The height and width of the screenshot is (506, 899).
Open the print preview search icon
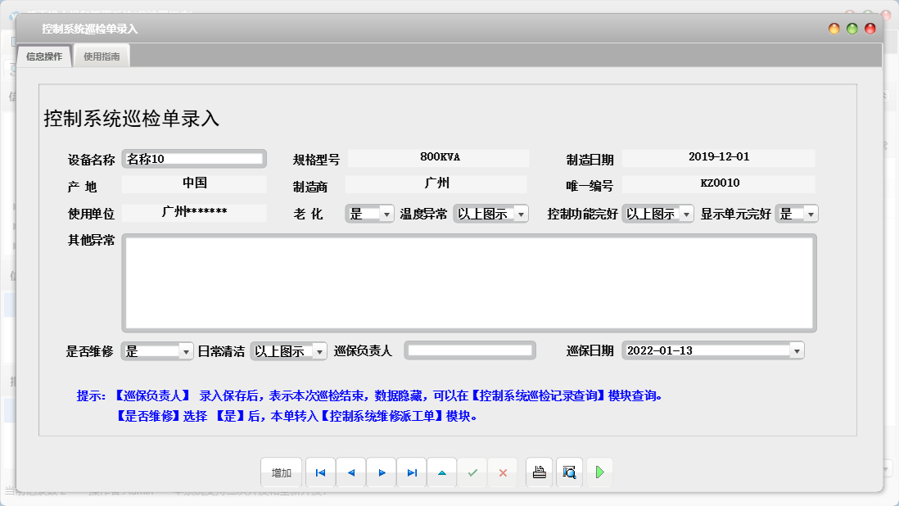569,472
